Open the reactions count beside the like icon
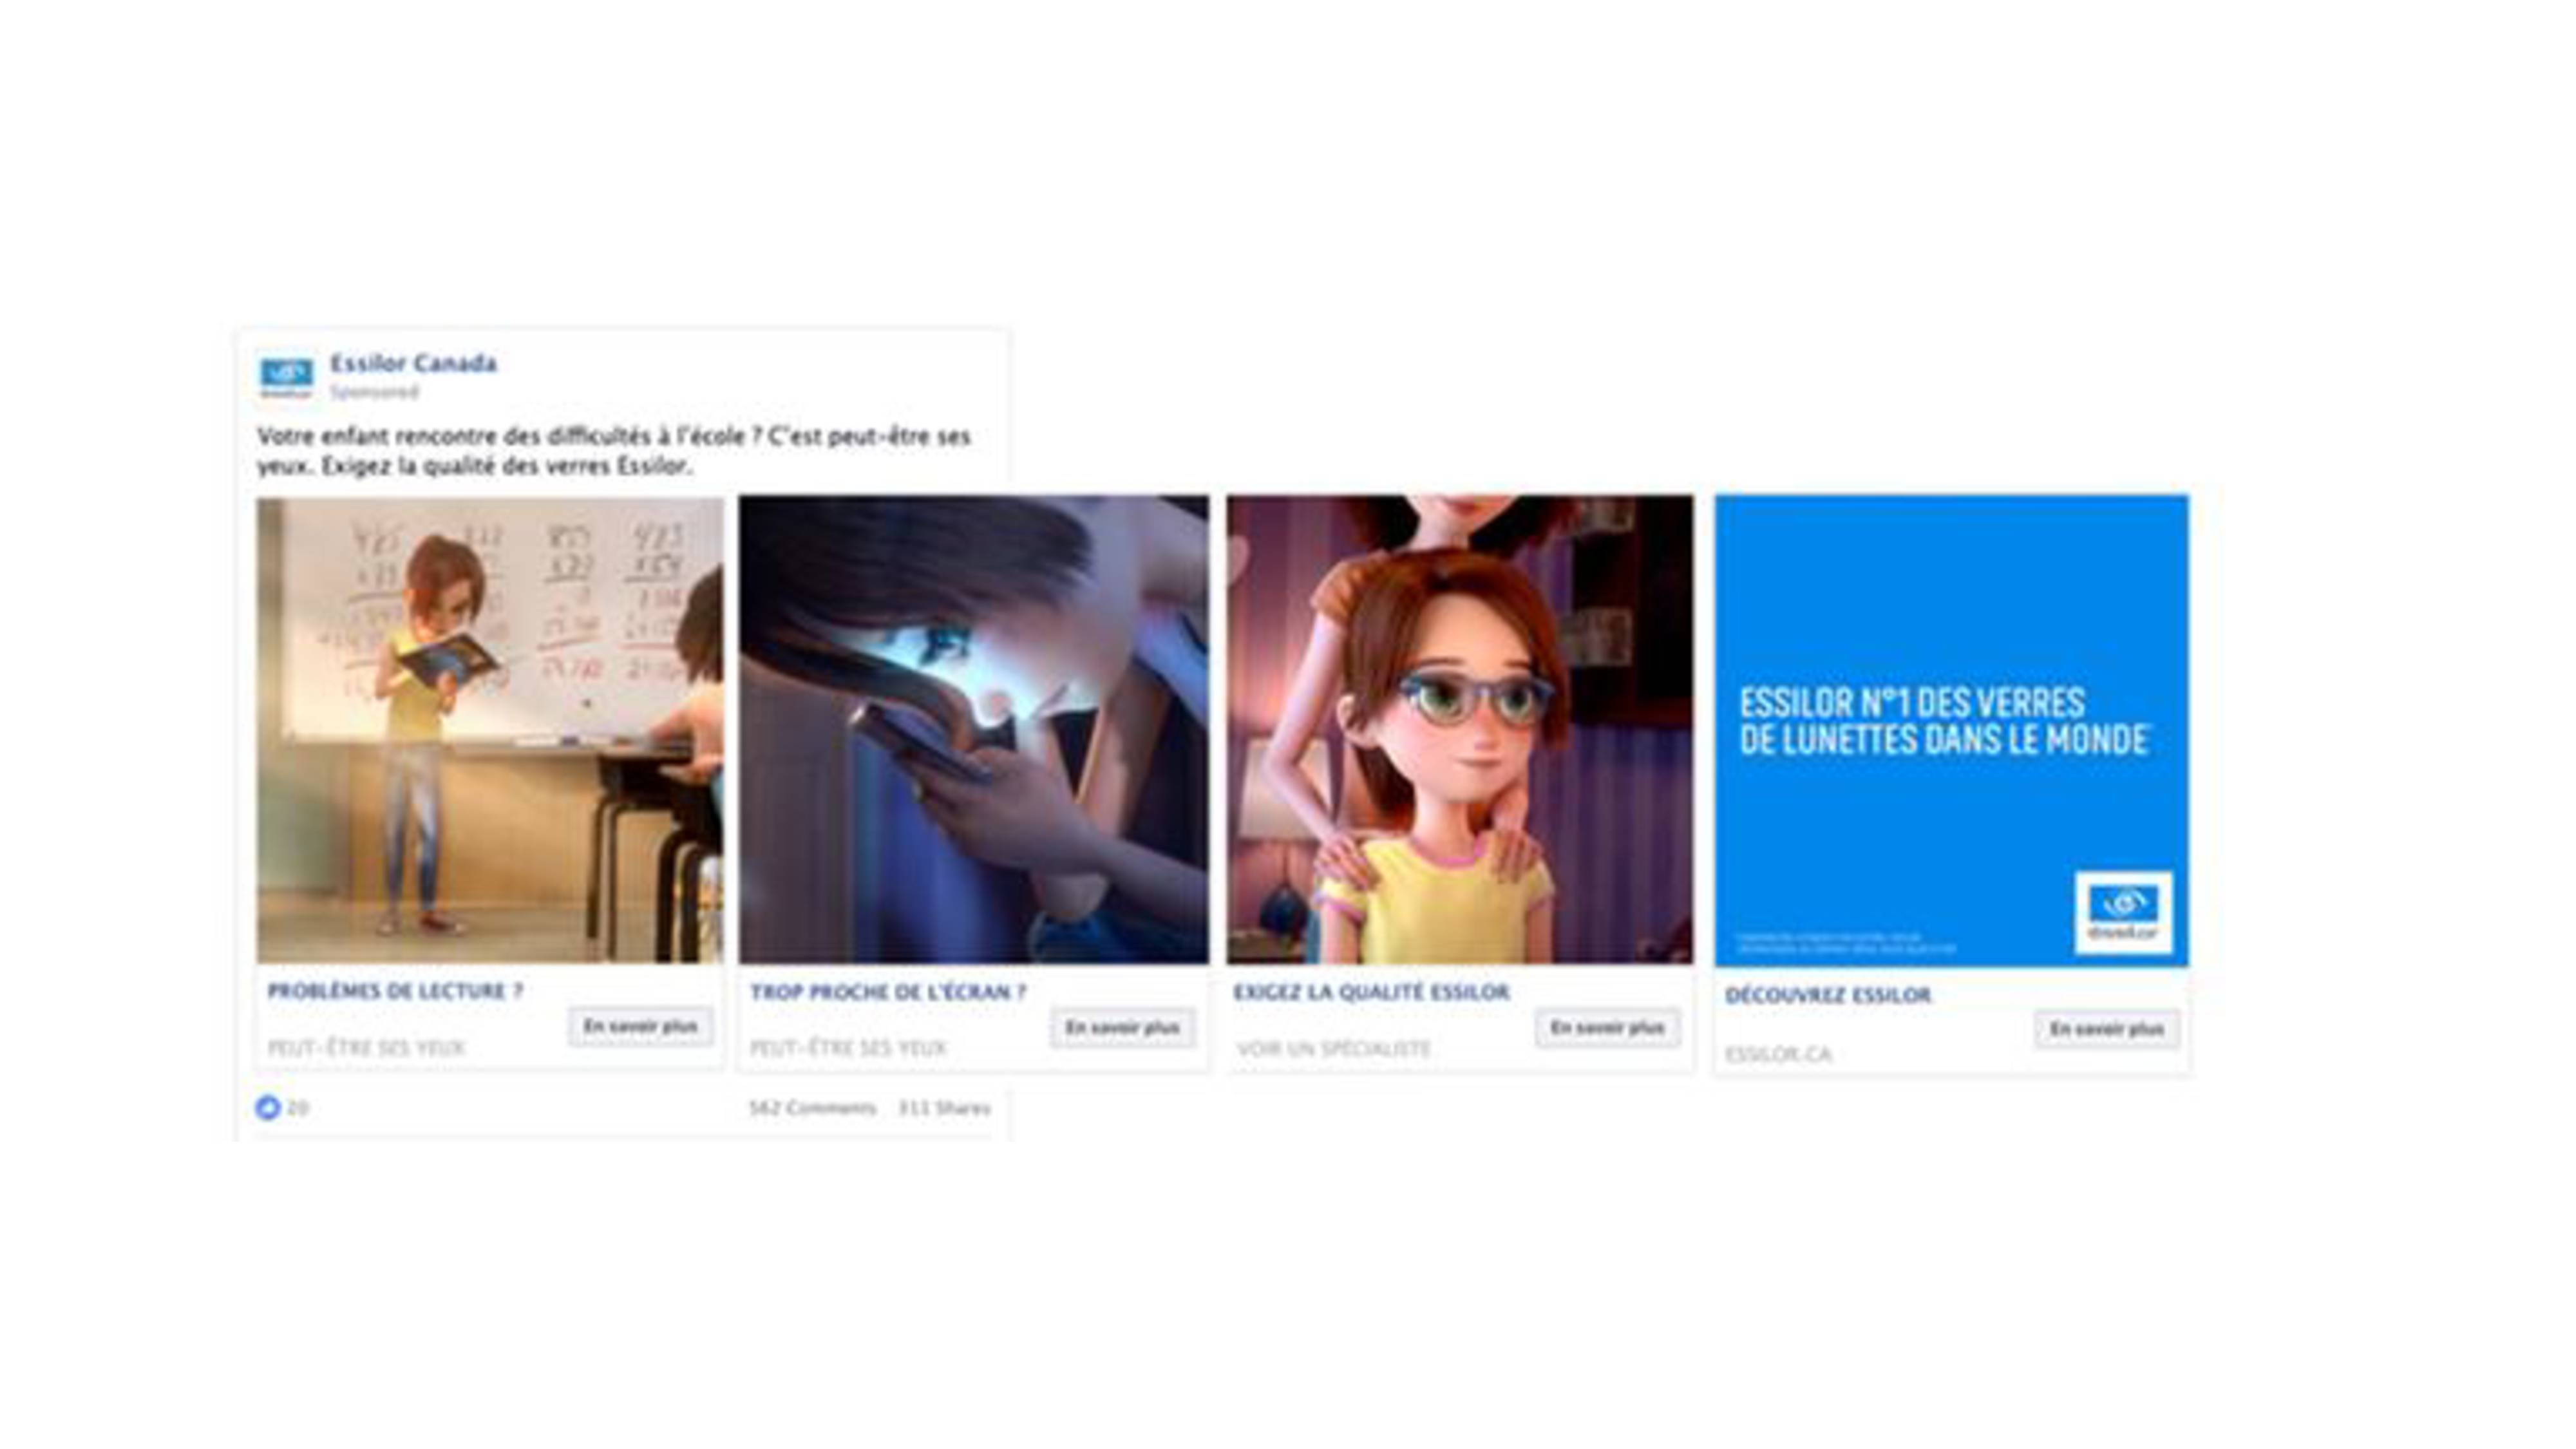Image resolution: width=2576 pixels, height=1449 pixels. 297,1108
